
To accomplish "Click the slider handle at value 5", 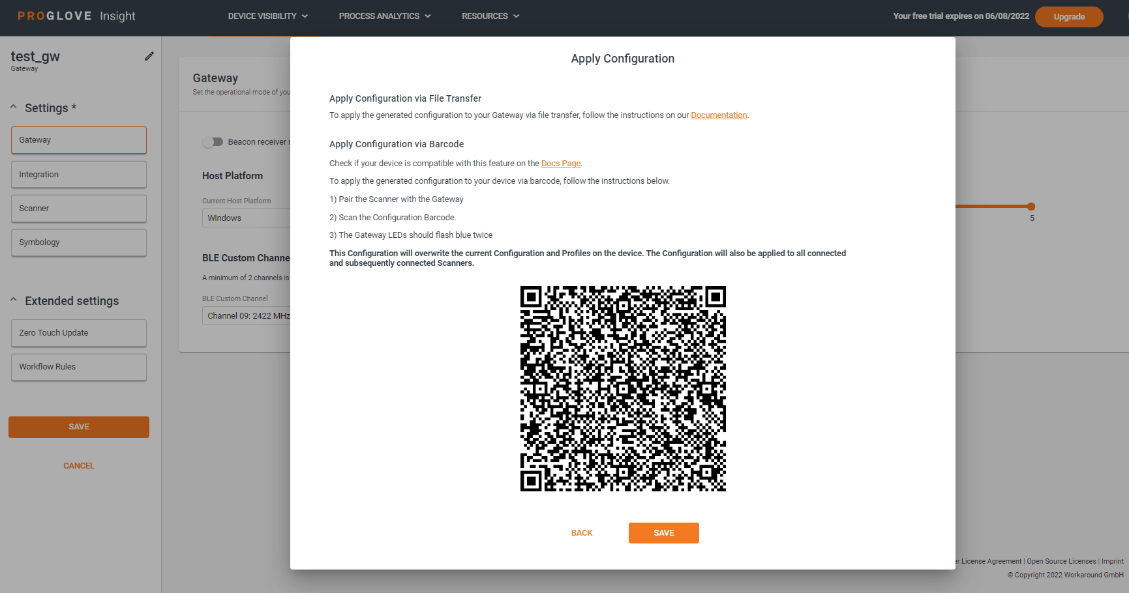I will click(x=1031, y=207).
